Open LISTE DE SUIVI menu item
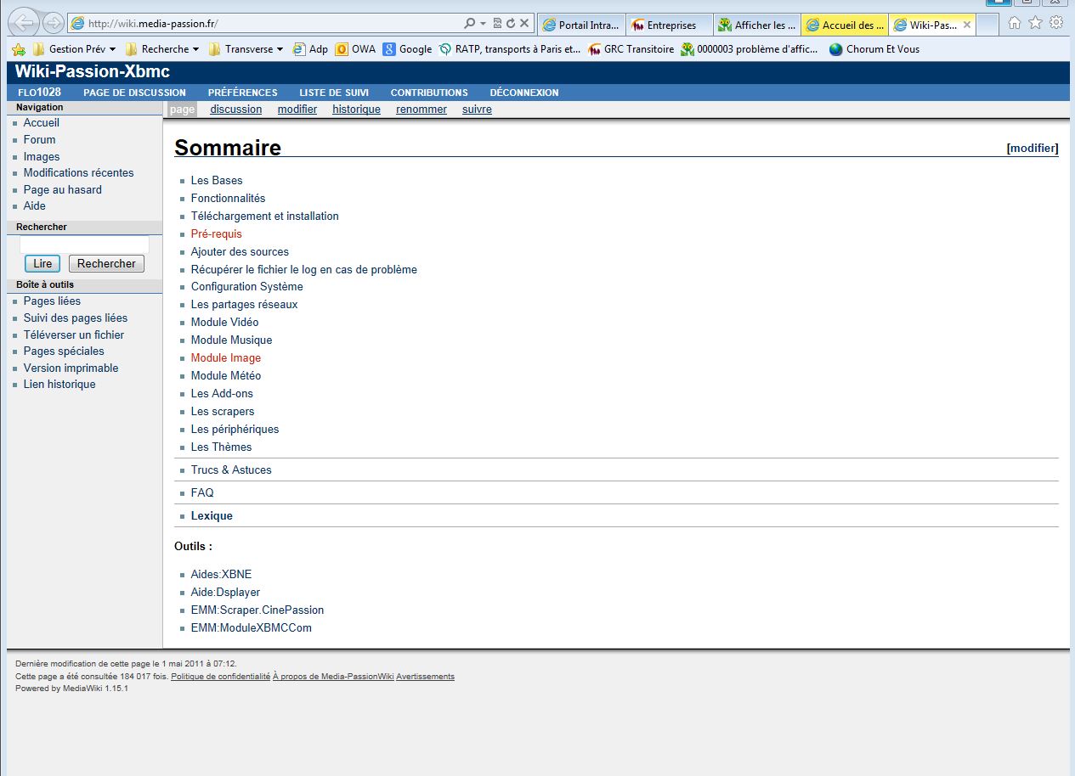 click(334, 93)
